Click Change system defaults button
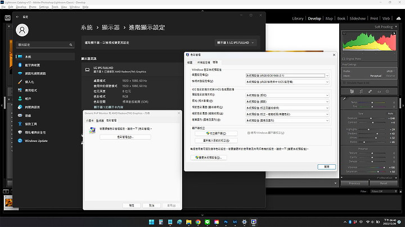The image size is (405, 227). point(209,157)
